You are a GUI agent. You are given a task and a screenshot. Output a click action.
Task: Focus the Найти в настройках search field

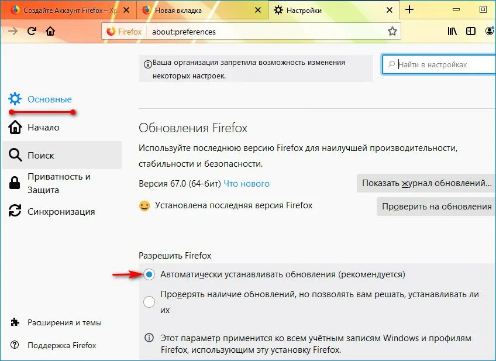click(x=439, y=64)
